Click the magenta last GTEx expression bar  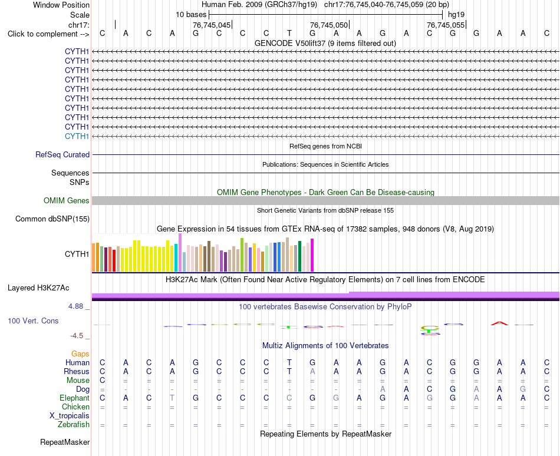point(312,255)
